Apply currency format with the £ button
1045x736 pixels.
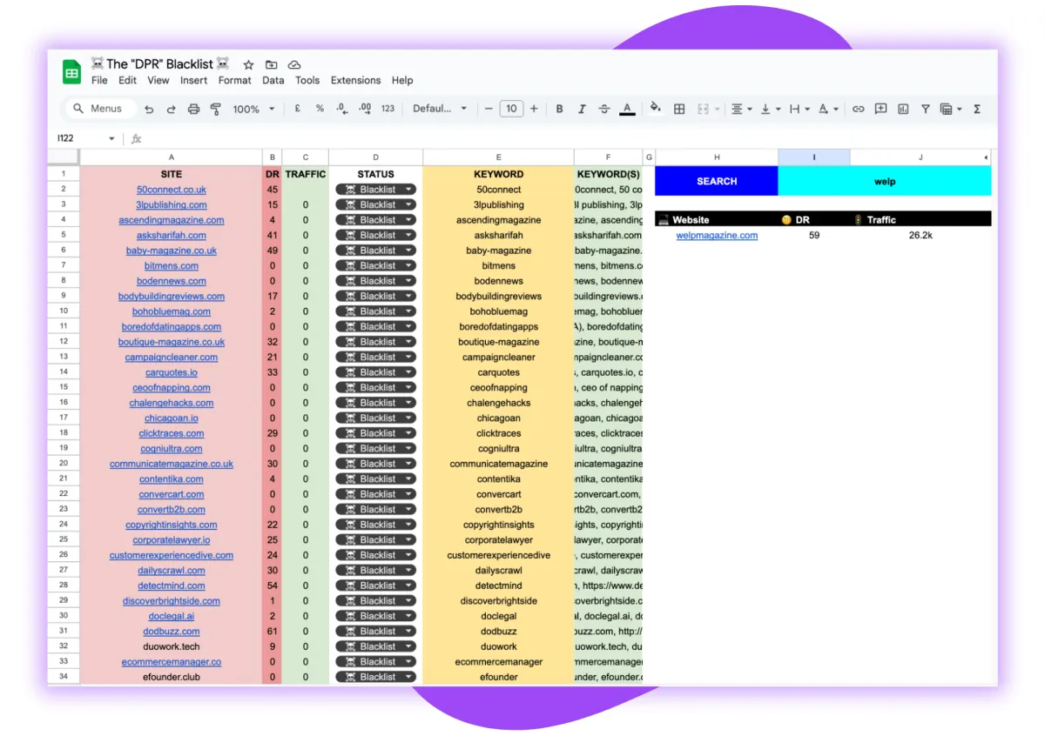(297, 109)
